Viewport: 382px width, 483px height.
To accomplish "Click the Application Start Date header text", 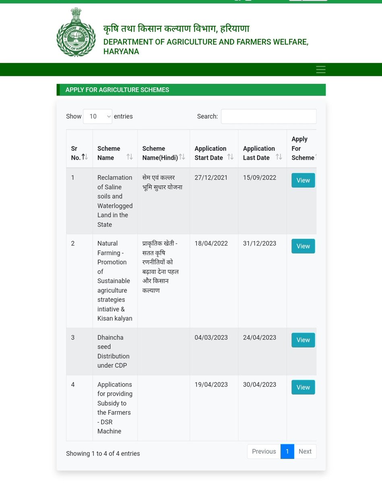I will point(211,153).
